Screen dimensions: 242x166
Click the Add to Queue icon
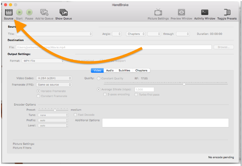(44, 12)
